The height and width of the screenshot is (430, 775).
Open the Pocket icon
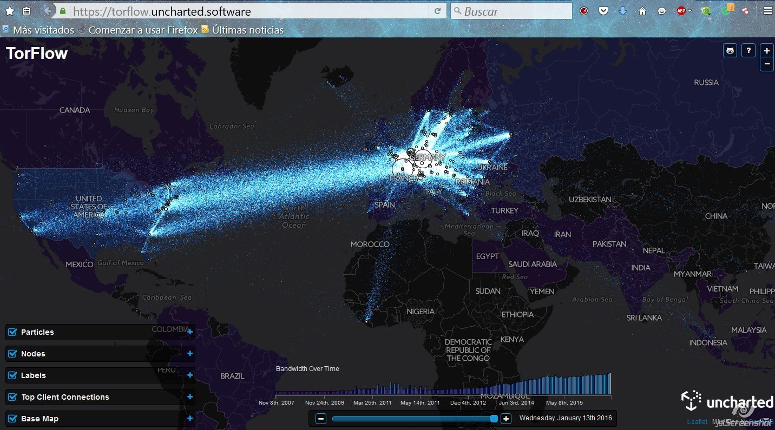point(603,11)
